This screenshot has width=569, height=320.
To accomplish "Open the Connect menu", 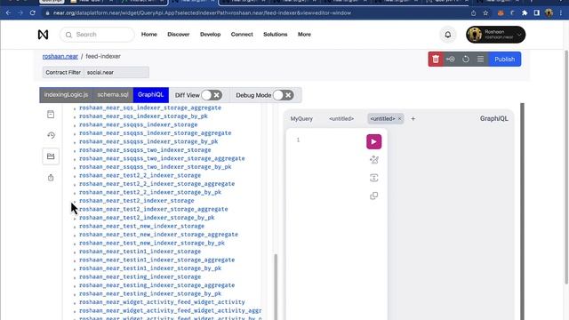I will 242,35.
